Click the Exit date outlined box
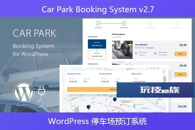Screen dimensions: 195x130 97,55
